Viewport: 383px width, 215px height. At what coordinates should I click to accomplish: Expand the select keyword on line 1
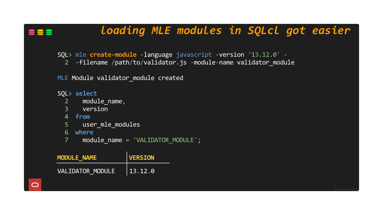86,93
